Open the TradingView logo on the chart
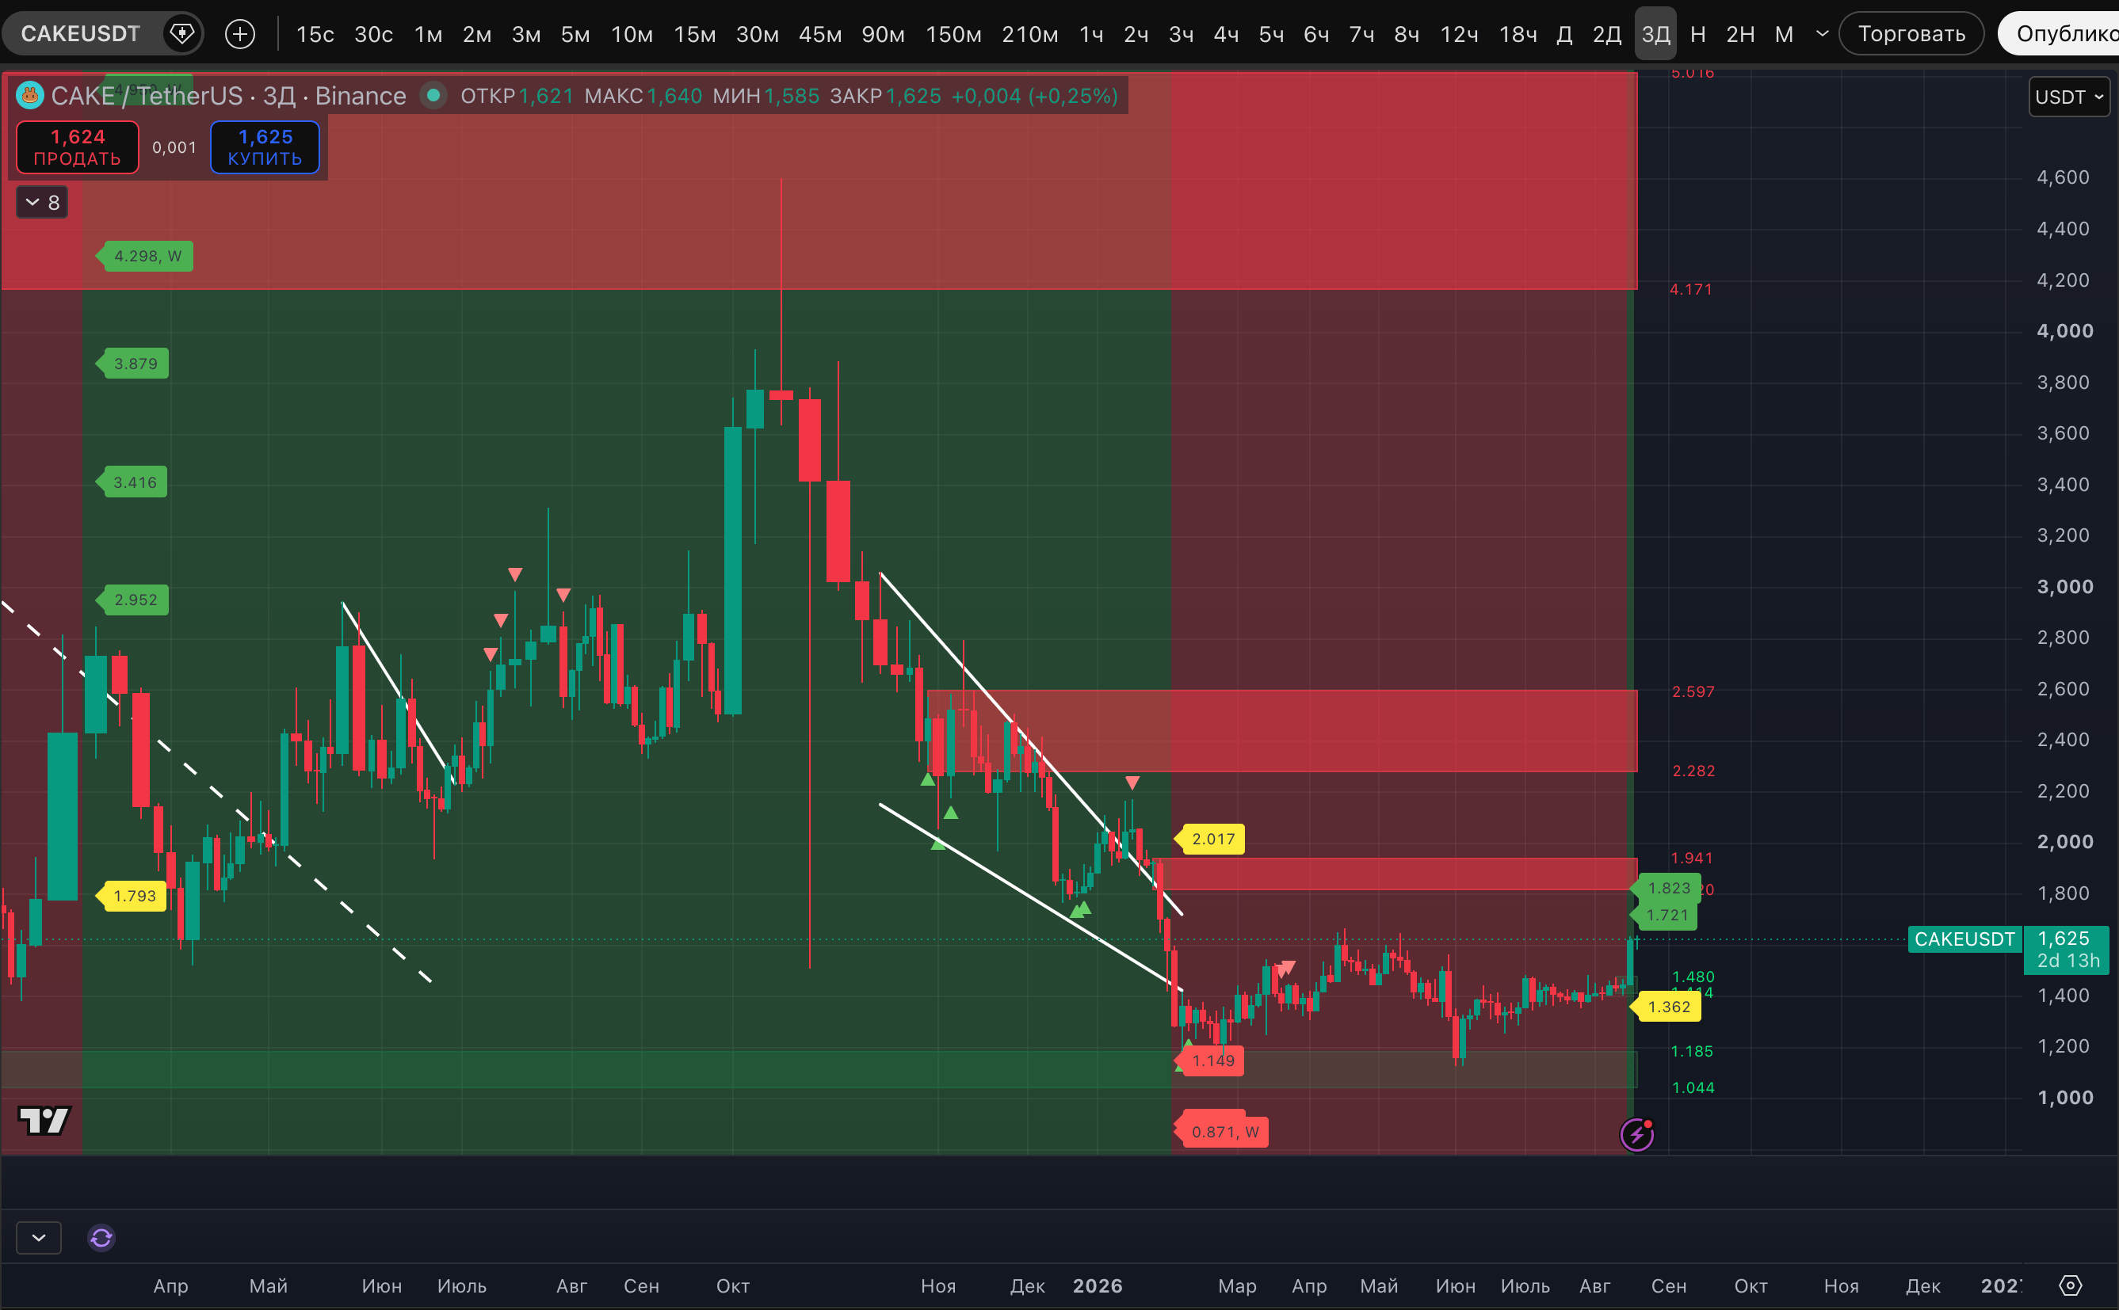The height and width of the screenshot is (1310, 2119). click(45, 1120)
